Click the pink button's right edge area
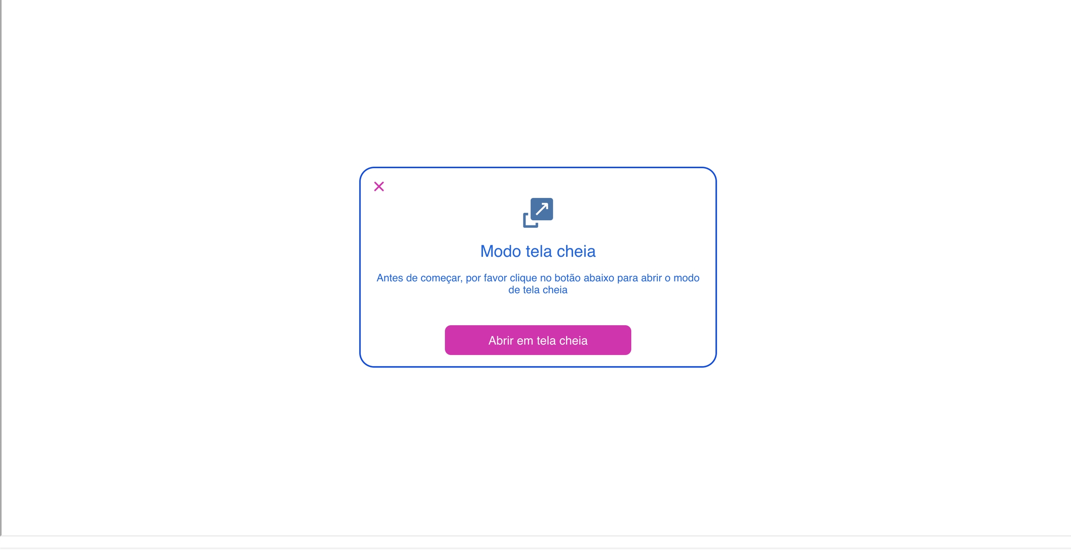 [x=622, y=340]
